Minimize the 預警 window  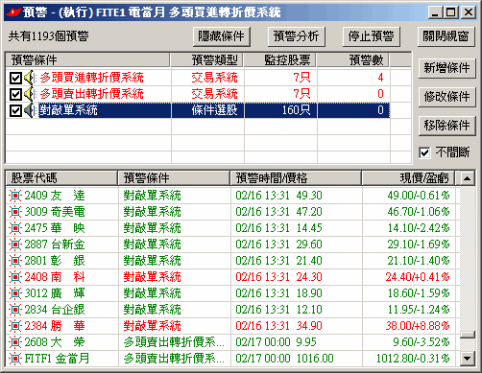pos(435,12)
